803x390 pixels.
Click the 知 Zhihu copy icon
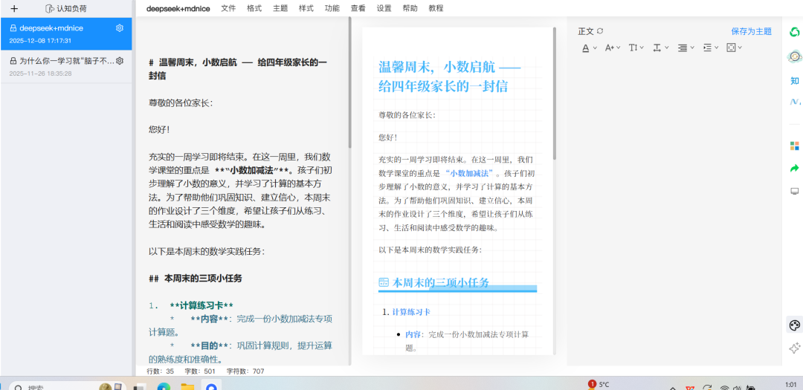pos(794,81)
